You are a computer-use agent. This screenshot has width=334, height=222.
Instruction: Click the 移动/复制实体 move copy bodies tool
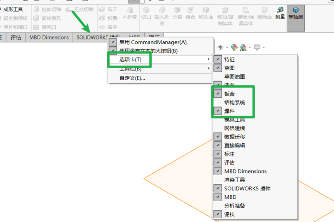(x=225, y=16)
